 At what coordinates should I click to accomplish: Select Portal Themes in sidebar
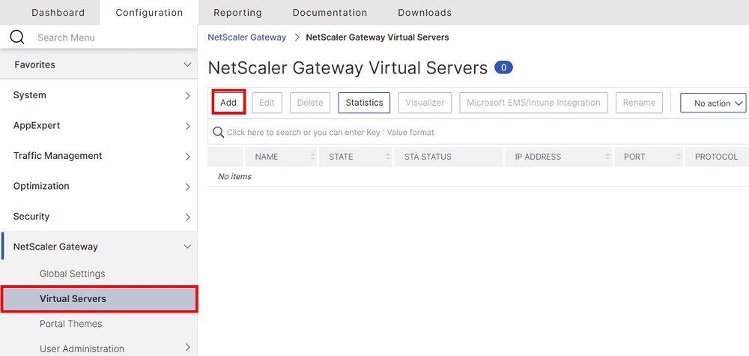pos(70,324)
